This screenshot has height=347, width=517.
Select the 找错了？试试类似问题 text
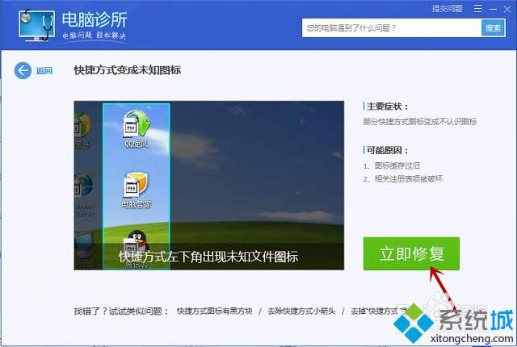[121, 311]
